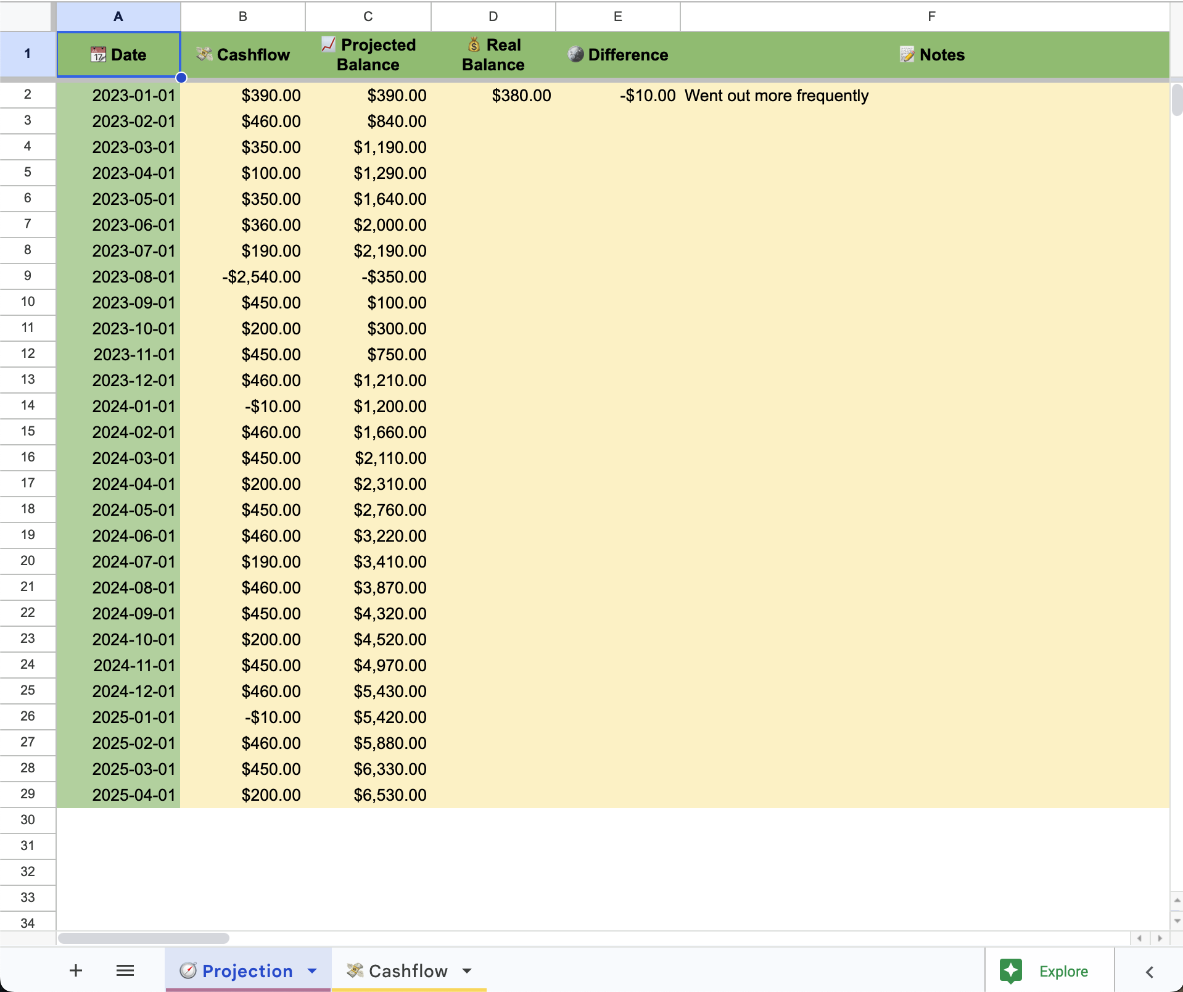
Task: Click the horizontal scrollbar thumb
Action: (143, 938)
